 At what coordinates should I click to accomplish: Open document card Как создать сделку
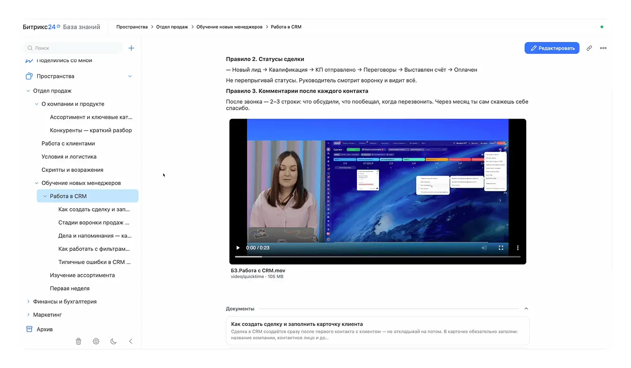(x=378, y=331)
